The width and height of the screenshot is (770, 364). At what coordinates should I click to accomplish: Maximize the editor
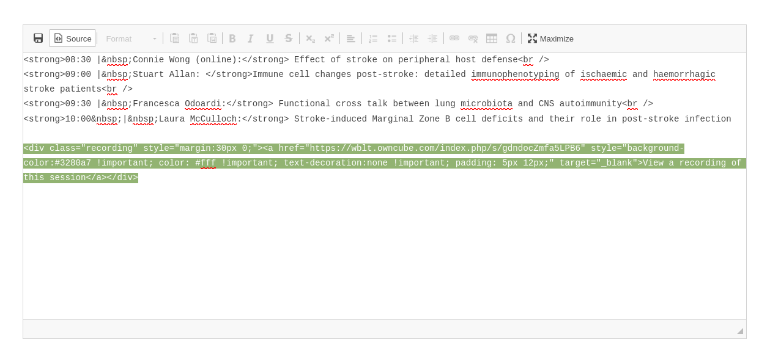point(550,38)
